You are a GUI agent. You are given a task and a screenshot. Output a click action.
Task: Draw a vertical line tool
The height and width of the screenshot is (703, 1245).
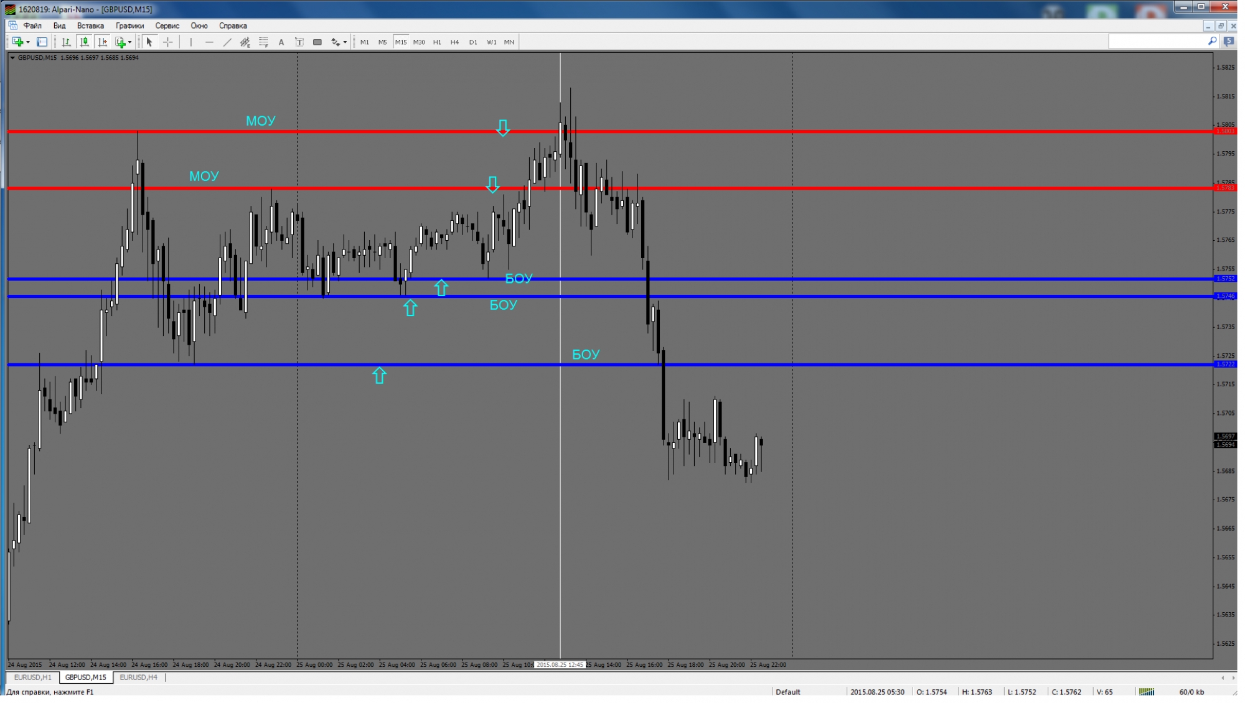pos(191,42)
